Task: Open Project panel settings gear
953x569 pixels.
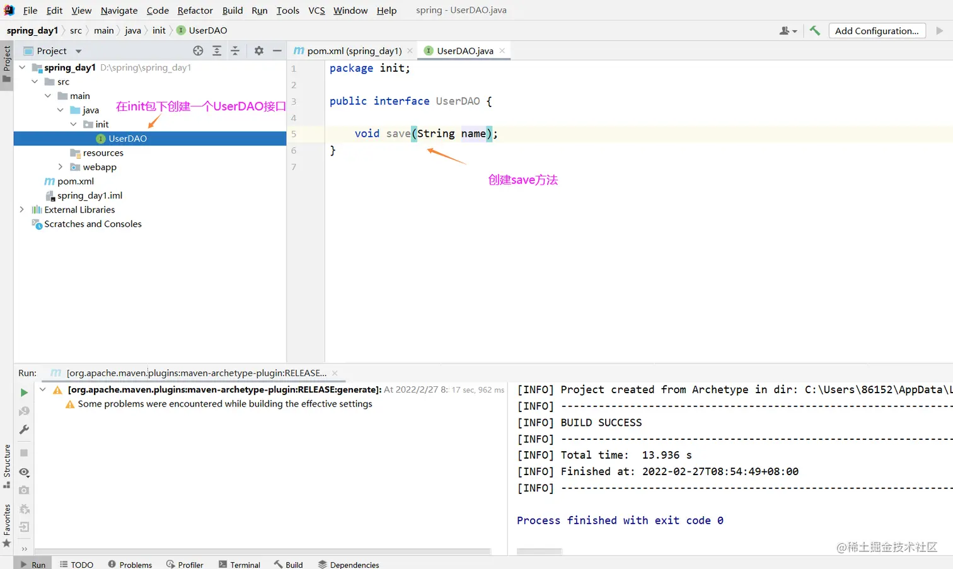Action: point(259,51)
